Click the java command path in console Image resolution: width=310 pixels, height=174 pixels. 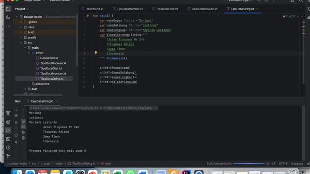click(x=93, y=108)
